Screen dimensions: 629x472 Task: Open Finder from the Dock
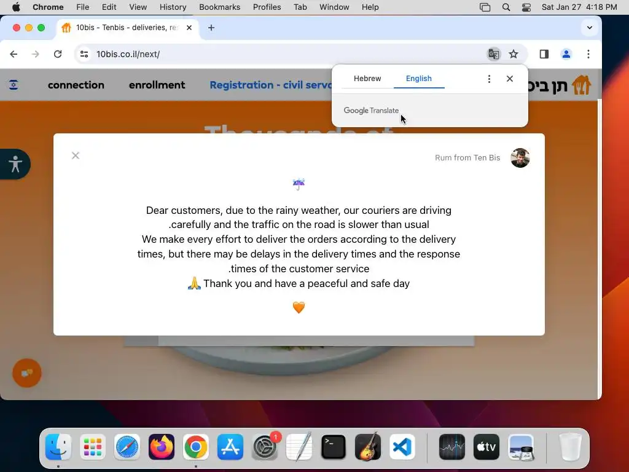coord(58,447)
